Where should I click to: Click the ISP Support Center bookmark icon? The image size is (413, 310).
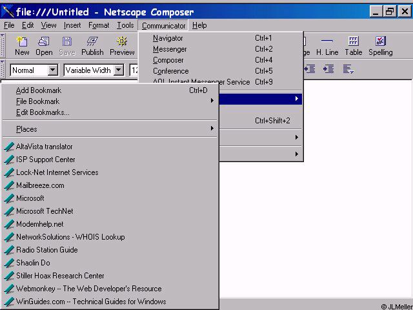pos(9,160)
